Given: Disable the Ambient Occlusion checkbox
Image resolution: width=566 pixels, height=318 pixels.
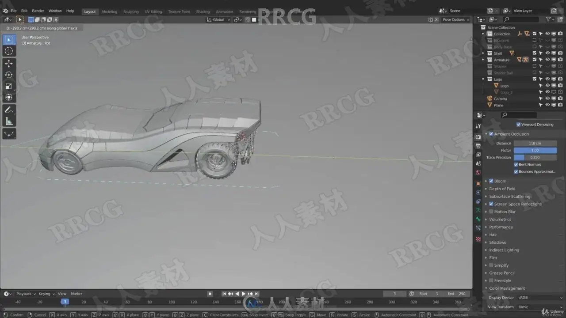Looking at the screenshot, I should pyautogui.click(x=491, y=134).
